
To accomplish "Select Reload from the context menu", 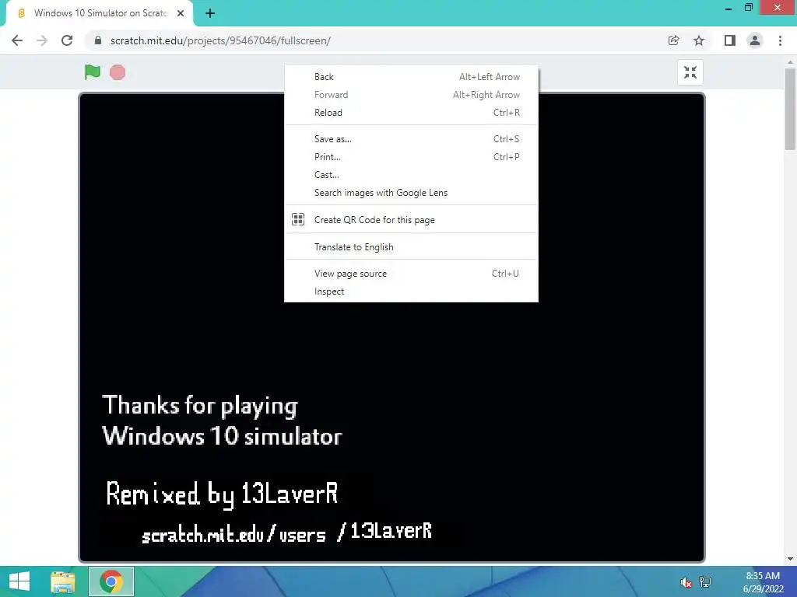I will [x=411, y=113].
